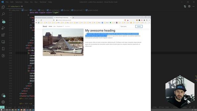The height and width of the screenshot is (111, 197).
Task: Open the browser hamburger menu
Action: click(x=149, y=20)
